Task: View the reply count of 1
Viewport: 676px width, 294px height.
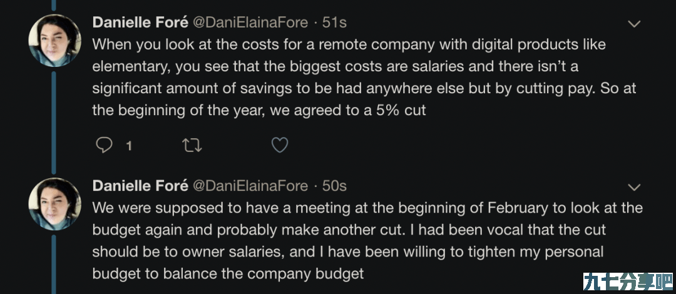Action: [128, 146]
